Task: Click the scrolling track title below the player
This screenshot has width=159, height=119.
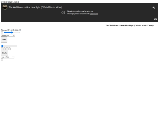Action: 130,25
